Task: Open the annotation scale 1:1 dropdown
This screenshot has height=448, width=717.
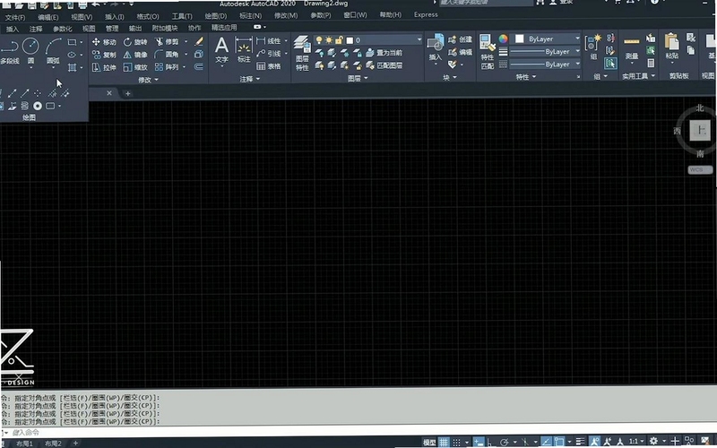Action: click(x=636, y=441)
